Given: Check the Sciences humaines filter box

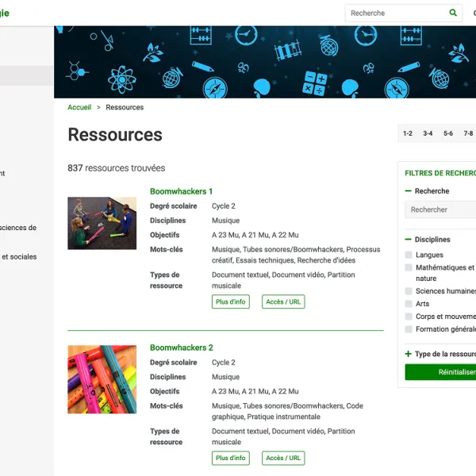Looking at the screenshot, I should coord(409,291).
